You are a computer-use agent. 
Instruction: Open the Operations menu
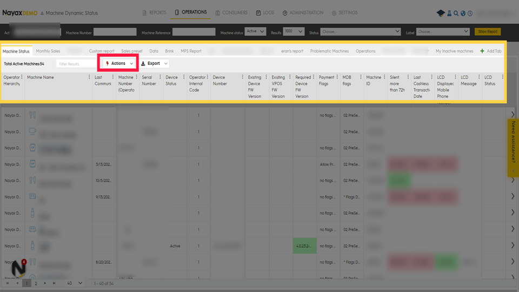191,12
